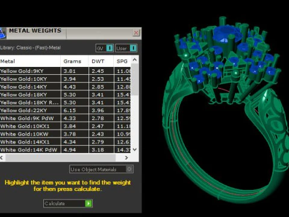Click the horizontal scroll right arrow
289x217 pixels.
point(126,158)
